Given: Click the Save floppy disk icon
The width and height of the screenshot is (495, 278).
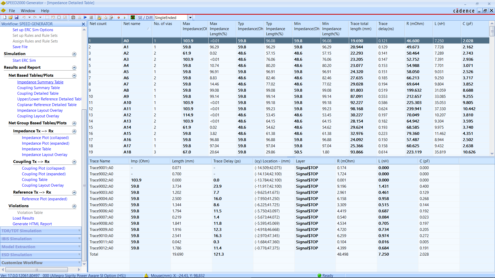Looking at the screenshot, I should tap(16, 18).
